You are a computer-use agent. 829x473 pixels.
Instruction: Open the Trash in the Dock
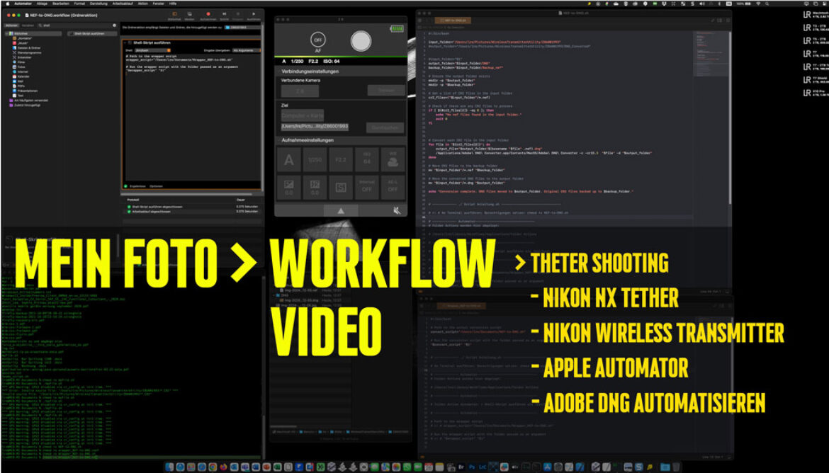pos(676,467)
